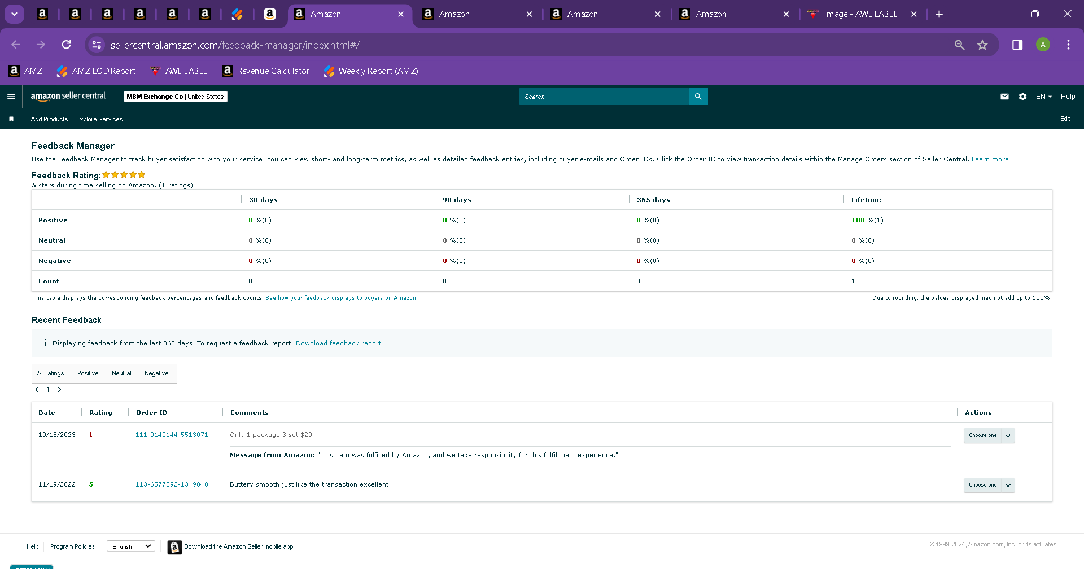1084x569 pixels.
Task: Click the Amazon Seller Central logo
Action: tap(68, 97)
